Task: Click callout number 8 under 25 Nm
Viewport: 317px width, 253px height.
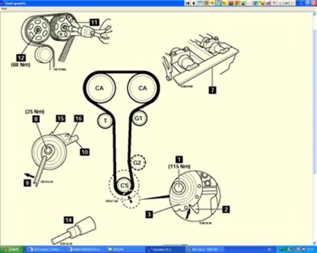Action: [x=36, y=120]
